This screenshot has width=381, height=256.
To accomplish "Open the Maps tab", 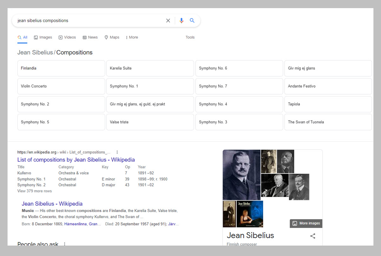I will point(112,37).
